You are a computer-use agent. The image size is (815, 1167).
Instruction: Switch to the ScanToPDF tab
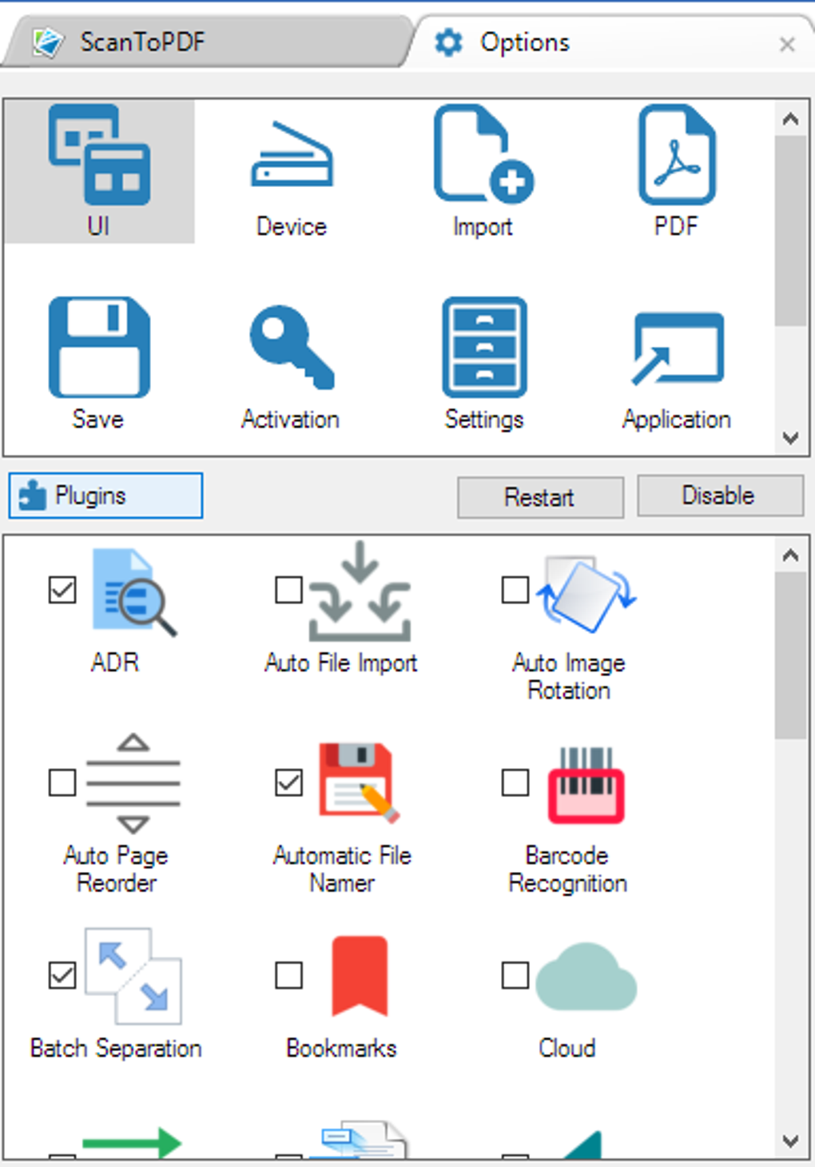208,42
